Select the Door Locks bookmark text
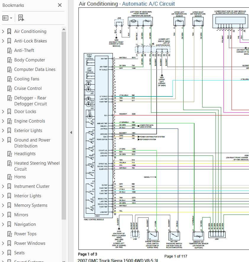The image size is (249, 262). [x=25, y=112]
